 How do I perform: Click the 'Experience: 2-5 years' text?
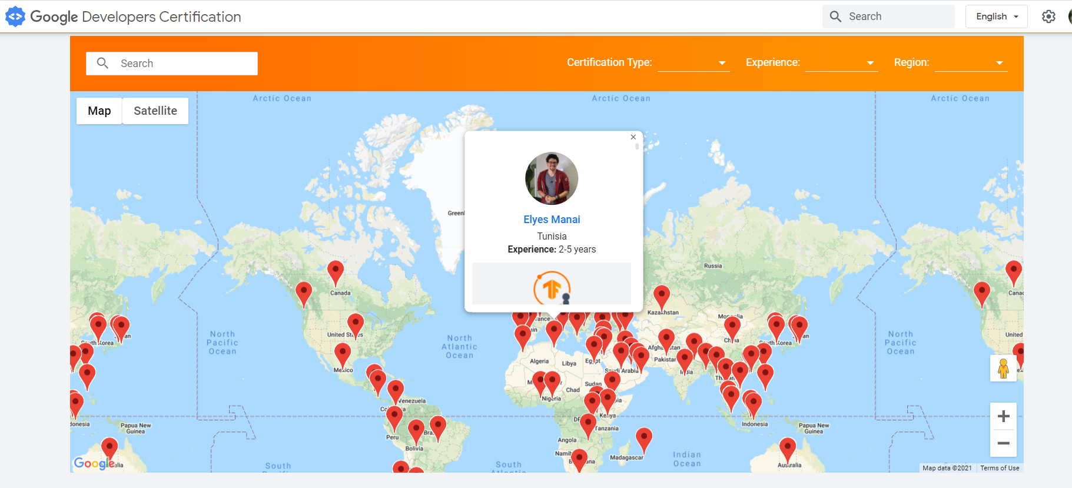tap(552, 250)
